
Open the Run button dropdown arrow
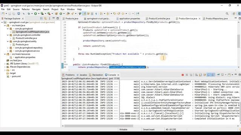point(38,13)
